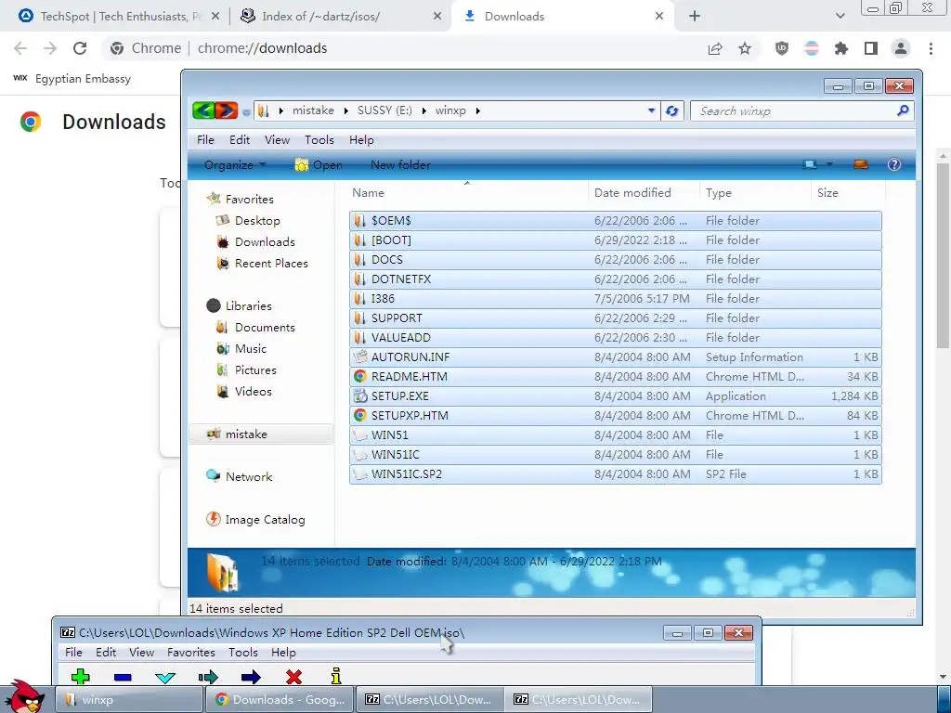
Task: Click the winxp taskbar button
Action: [x=129, y=700]
